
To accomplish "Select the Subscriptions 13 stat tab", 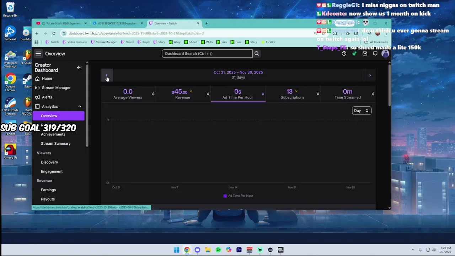I will (293, 94).
